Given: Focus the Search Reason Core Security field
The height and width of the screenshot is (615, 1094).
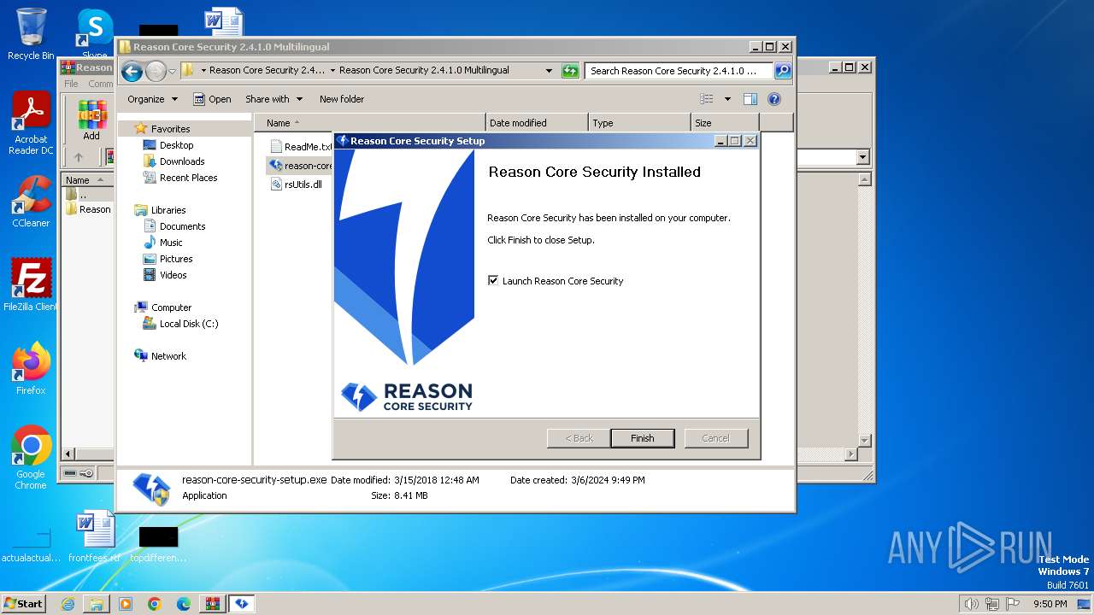Looking at the screenshot, I should pos(679,71).
